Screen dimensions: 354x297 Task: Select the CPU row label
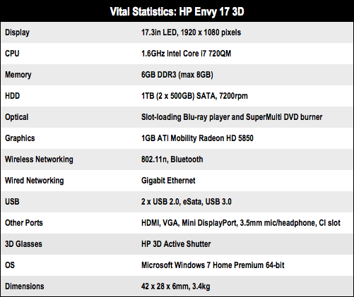click(x=12, y=54)
